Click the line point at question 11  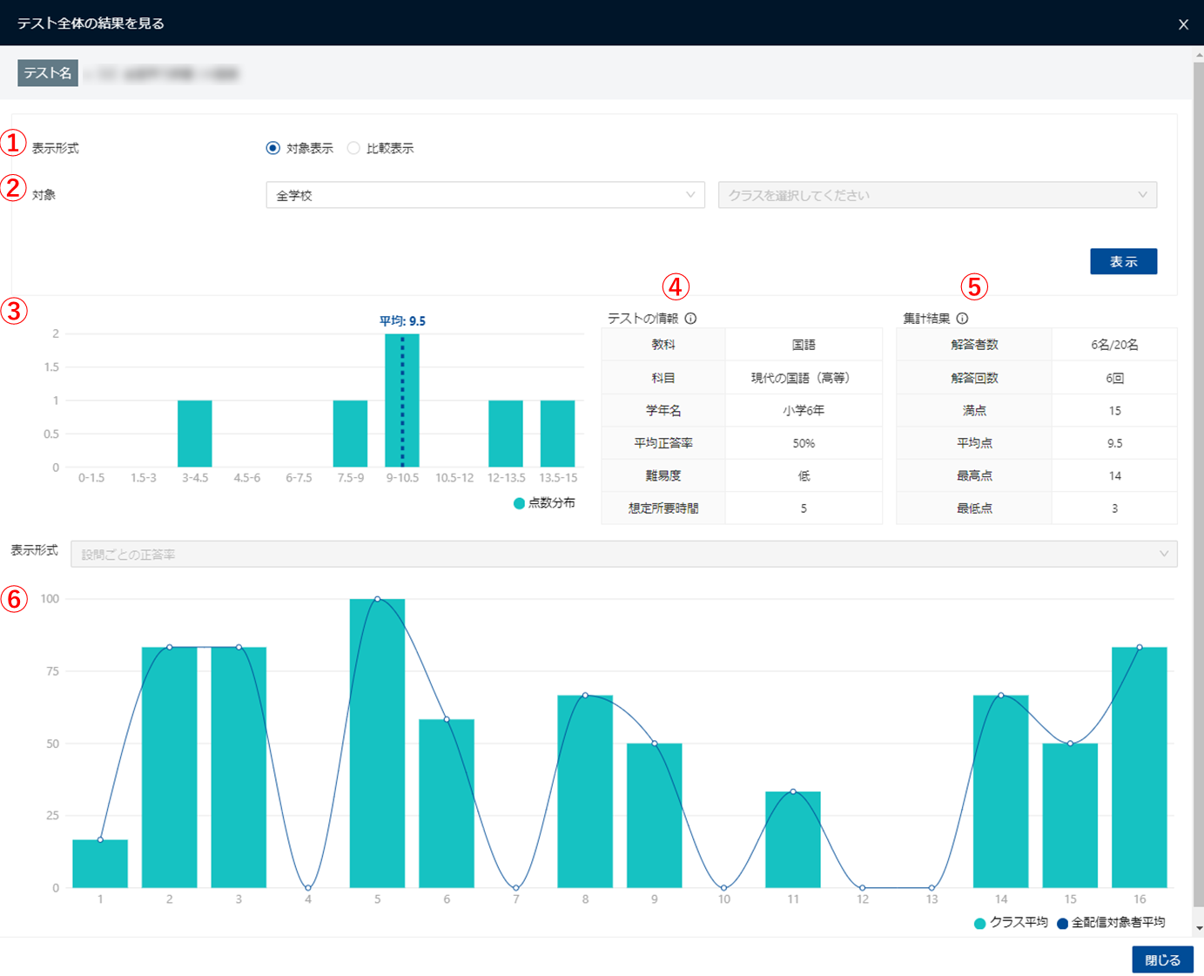pyautogui.click(x=793, y=791)
